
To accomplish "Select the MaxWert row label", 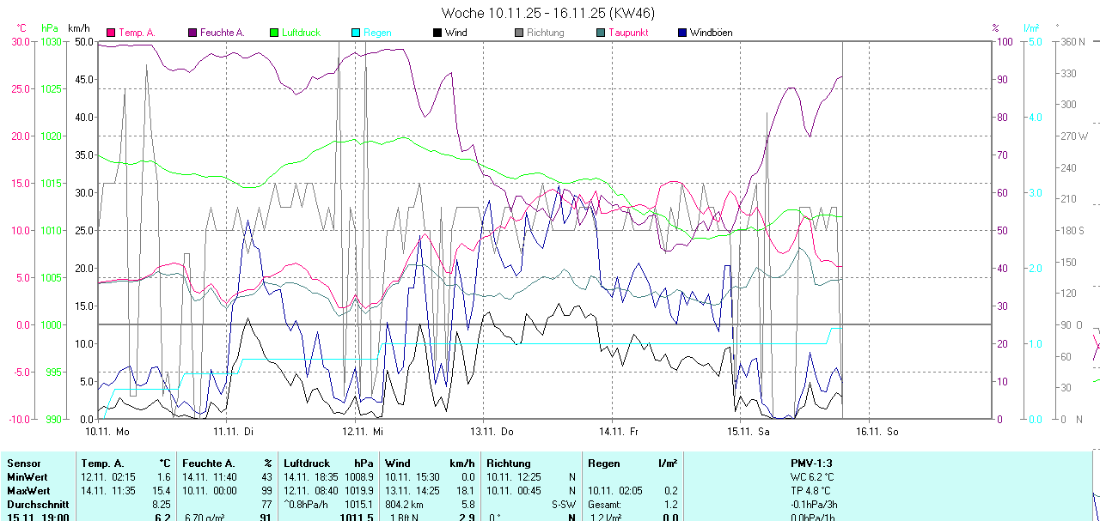I will coord(28,490).
